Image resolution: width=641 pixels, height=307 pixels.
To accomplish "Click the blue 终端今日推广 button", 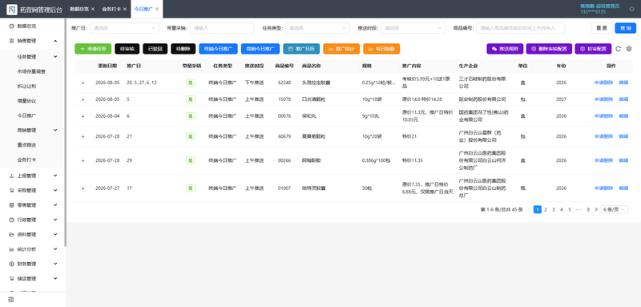I will point(218,49).
